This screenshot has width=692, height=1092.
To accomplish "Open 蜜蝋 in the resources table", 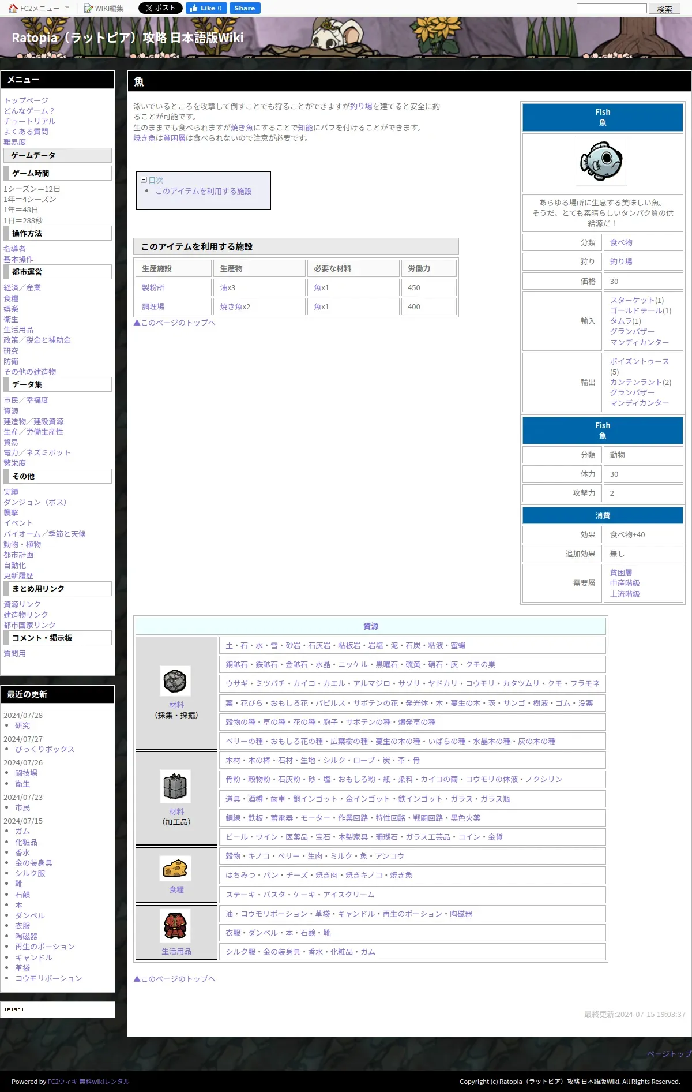I will point(458,645).
